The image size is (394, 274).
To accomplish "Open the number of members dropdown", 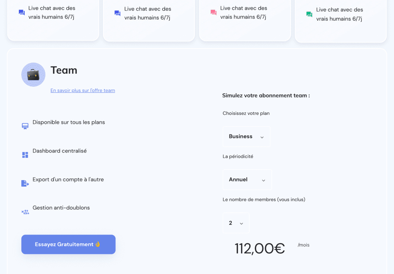I will coord(236,223).
